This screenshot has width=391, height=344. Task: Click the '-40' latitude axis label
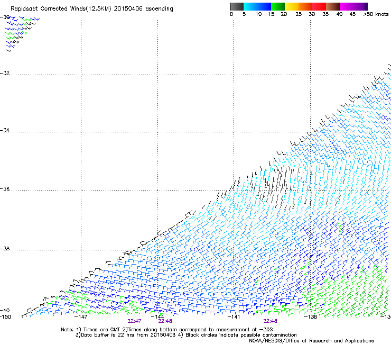[x=5, y=311]
